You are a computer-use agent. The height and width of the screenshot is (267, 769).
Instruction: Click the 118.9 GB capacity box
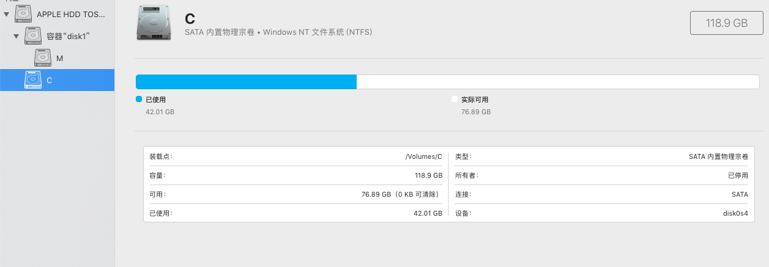pos(726,23)
